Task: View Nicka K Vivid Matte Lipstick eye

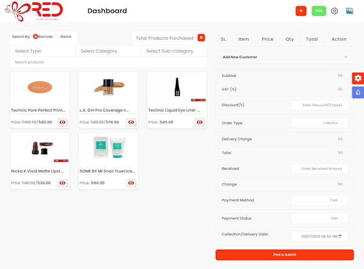Action: click(63, 183)
